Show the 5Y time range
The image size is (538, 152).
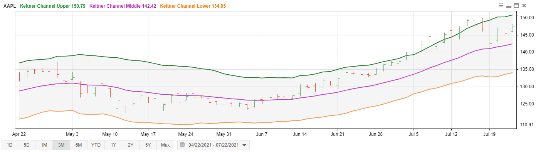tap(148, 145)
